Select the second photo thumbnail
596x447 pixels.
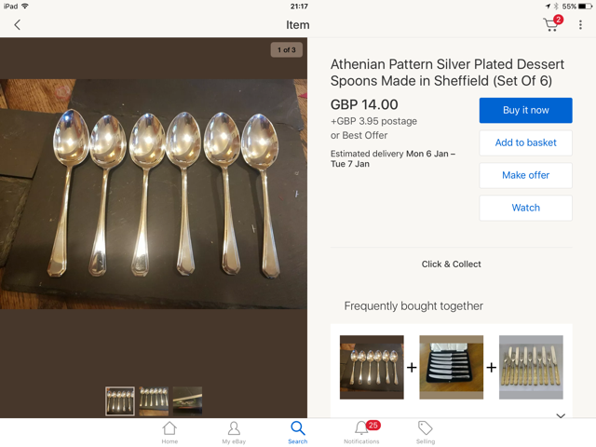(x=154, y=400)
